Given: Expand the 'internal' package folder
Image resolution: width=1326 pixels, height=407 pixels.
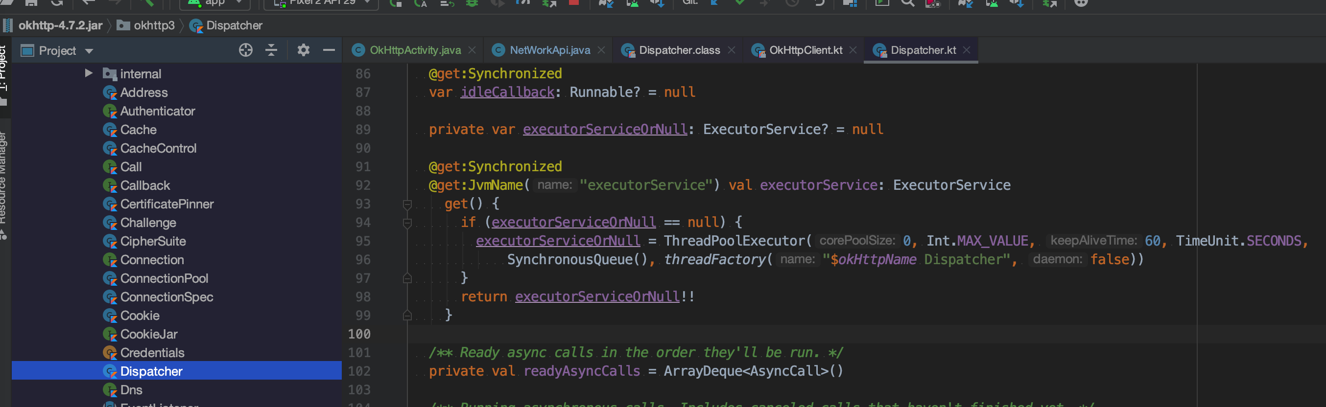Looking at the screenshot, I should pyautogui.click(x=89, y=73).
